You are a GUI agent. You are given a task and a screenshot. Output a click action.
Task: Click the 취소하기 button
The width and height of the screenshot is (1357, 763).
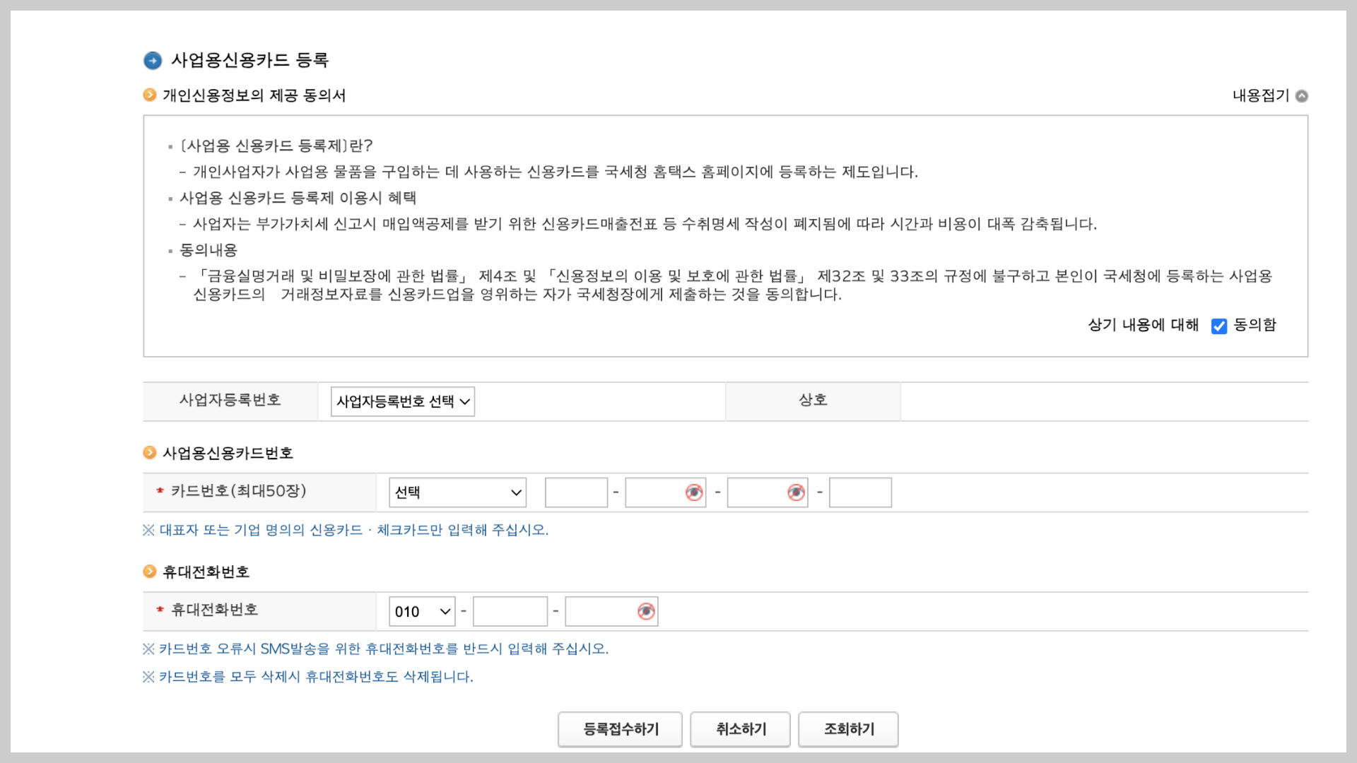pyautogui.click(x=740, y=729)
